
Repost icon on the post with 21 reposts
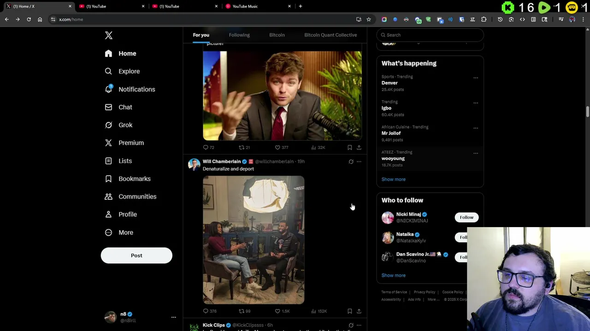point(241,148)
